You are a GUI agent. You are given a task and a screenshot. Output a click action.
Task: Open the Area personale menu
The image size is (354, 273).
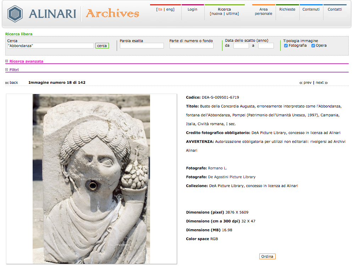(263, 12)
